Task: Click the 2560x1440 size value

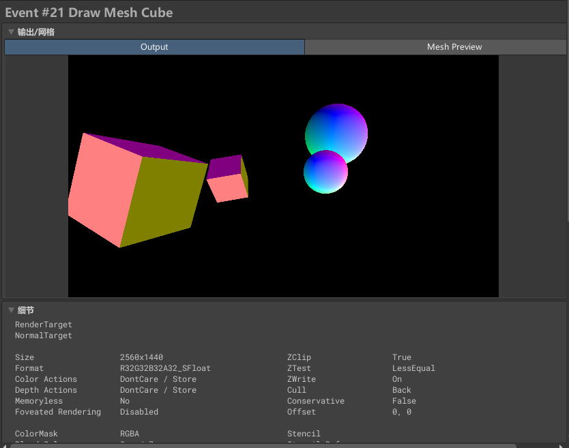Action: (x=141, y=357)
